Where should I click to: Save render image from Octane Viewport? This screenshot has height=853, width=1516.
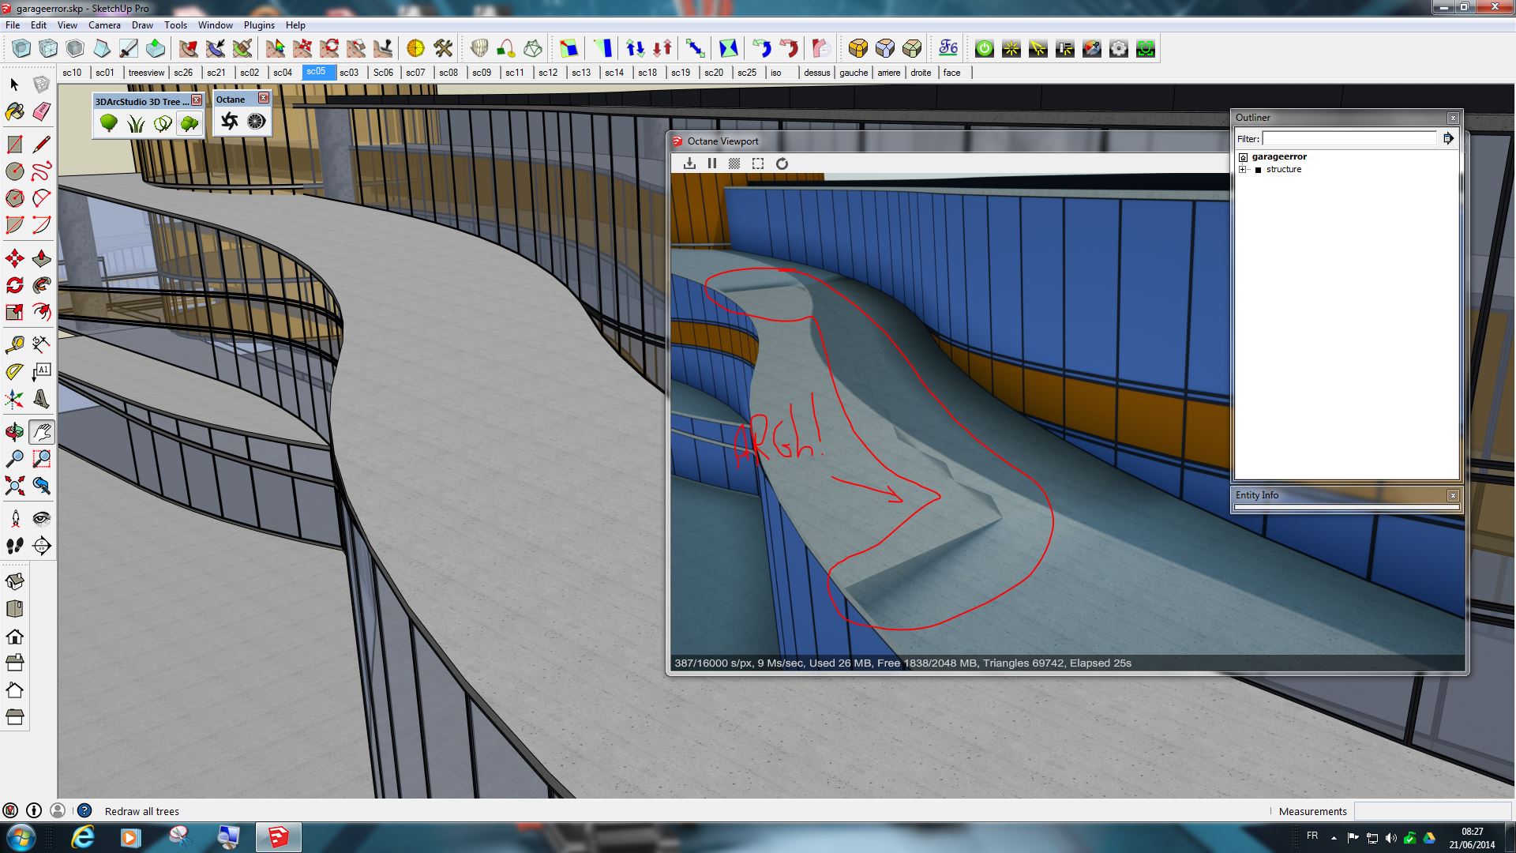coord(689,163)
